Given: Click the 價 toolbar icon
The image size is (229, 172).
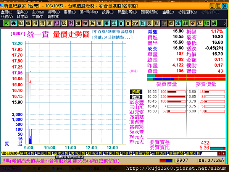Looking at the screenshot, I should [x=42, y=23].
